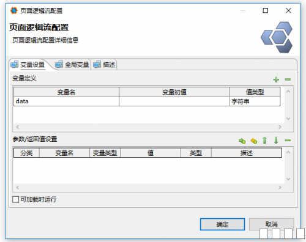Click the 取消 button
306x242 pixels.
point(272,224)
